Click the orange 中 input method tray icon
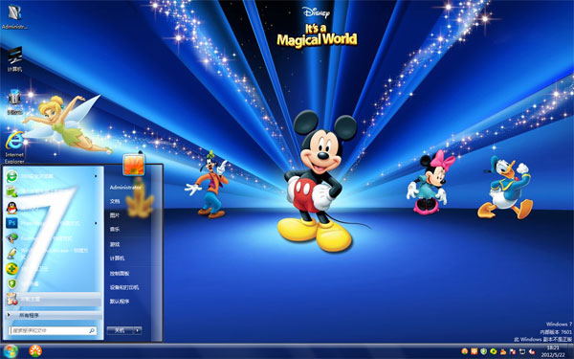 475,351
